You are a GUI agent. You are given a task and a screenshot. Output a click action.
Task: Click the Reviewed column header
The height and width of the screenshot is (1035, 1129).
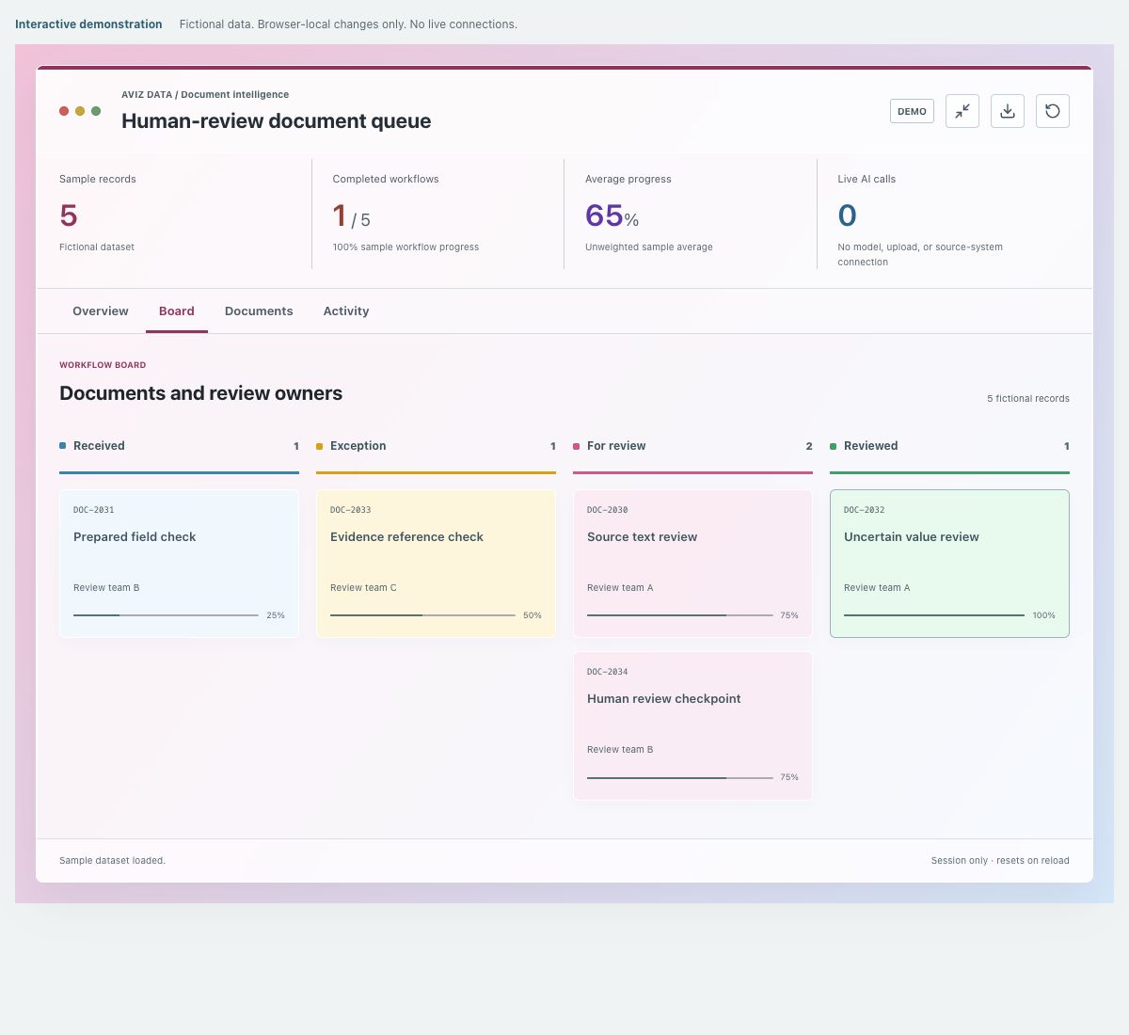(x=949, y=446)
